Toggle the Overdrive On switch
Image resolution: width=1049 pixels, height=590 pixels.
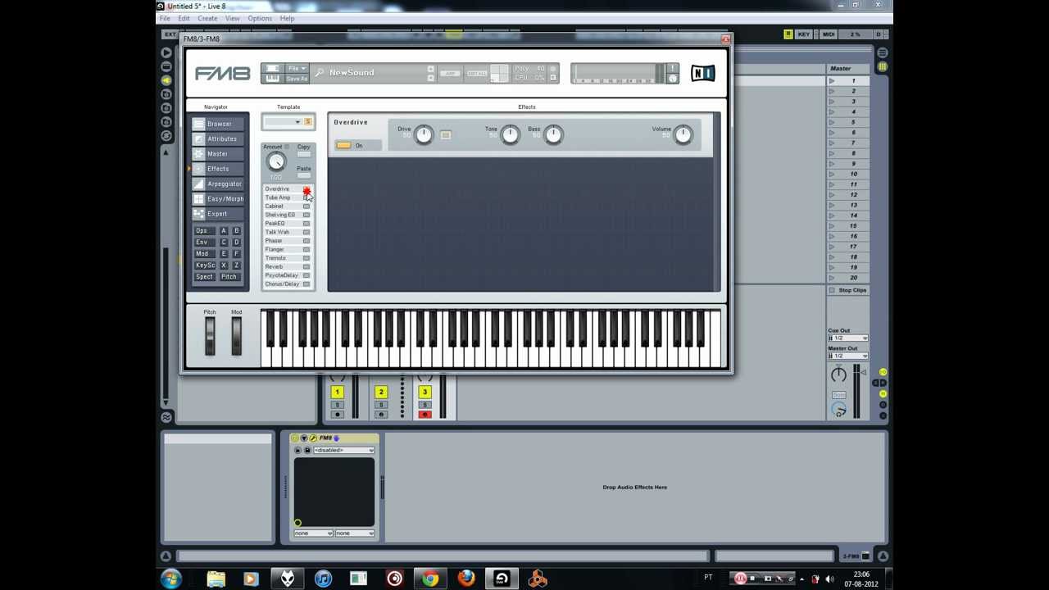343,145
